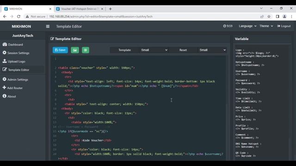Screen dimensions: 296x166
Task: Click the Kode Voucher code line
Action: (93, 140)
